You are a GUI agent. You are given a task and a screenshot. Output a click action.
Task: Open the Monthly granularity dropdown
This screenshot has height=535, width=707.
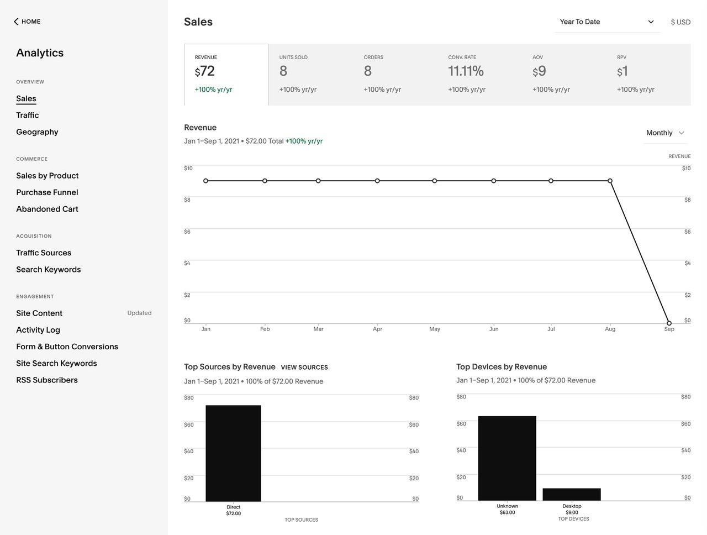click(x=664, y=133)
